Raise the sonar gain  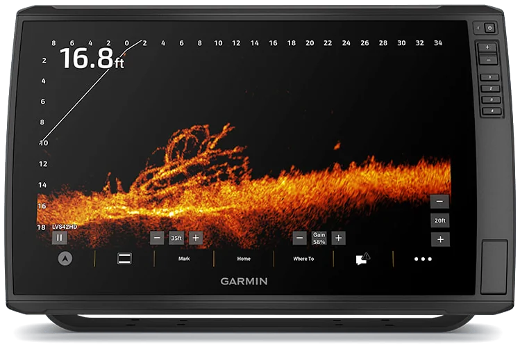(x=338, y=238)
